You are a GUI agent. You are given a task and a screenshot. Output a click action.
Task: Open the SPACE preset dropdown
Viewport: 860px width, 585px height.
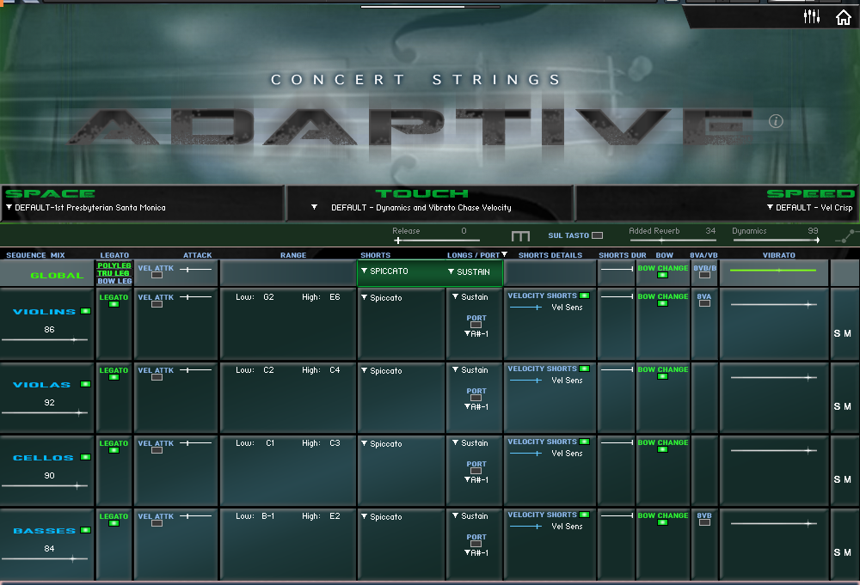coord(86,208)
